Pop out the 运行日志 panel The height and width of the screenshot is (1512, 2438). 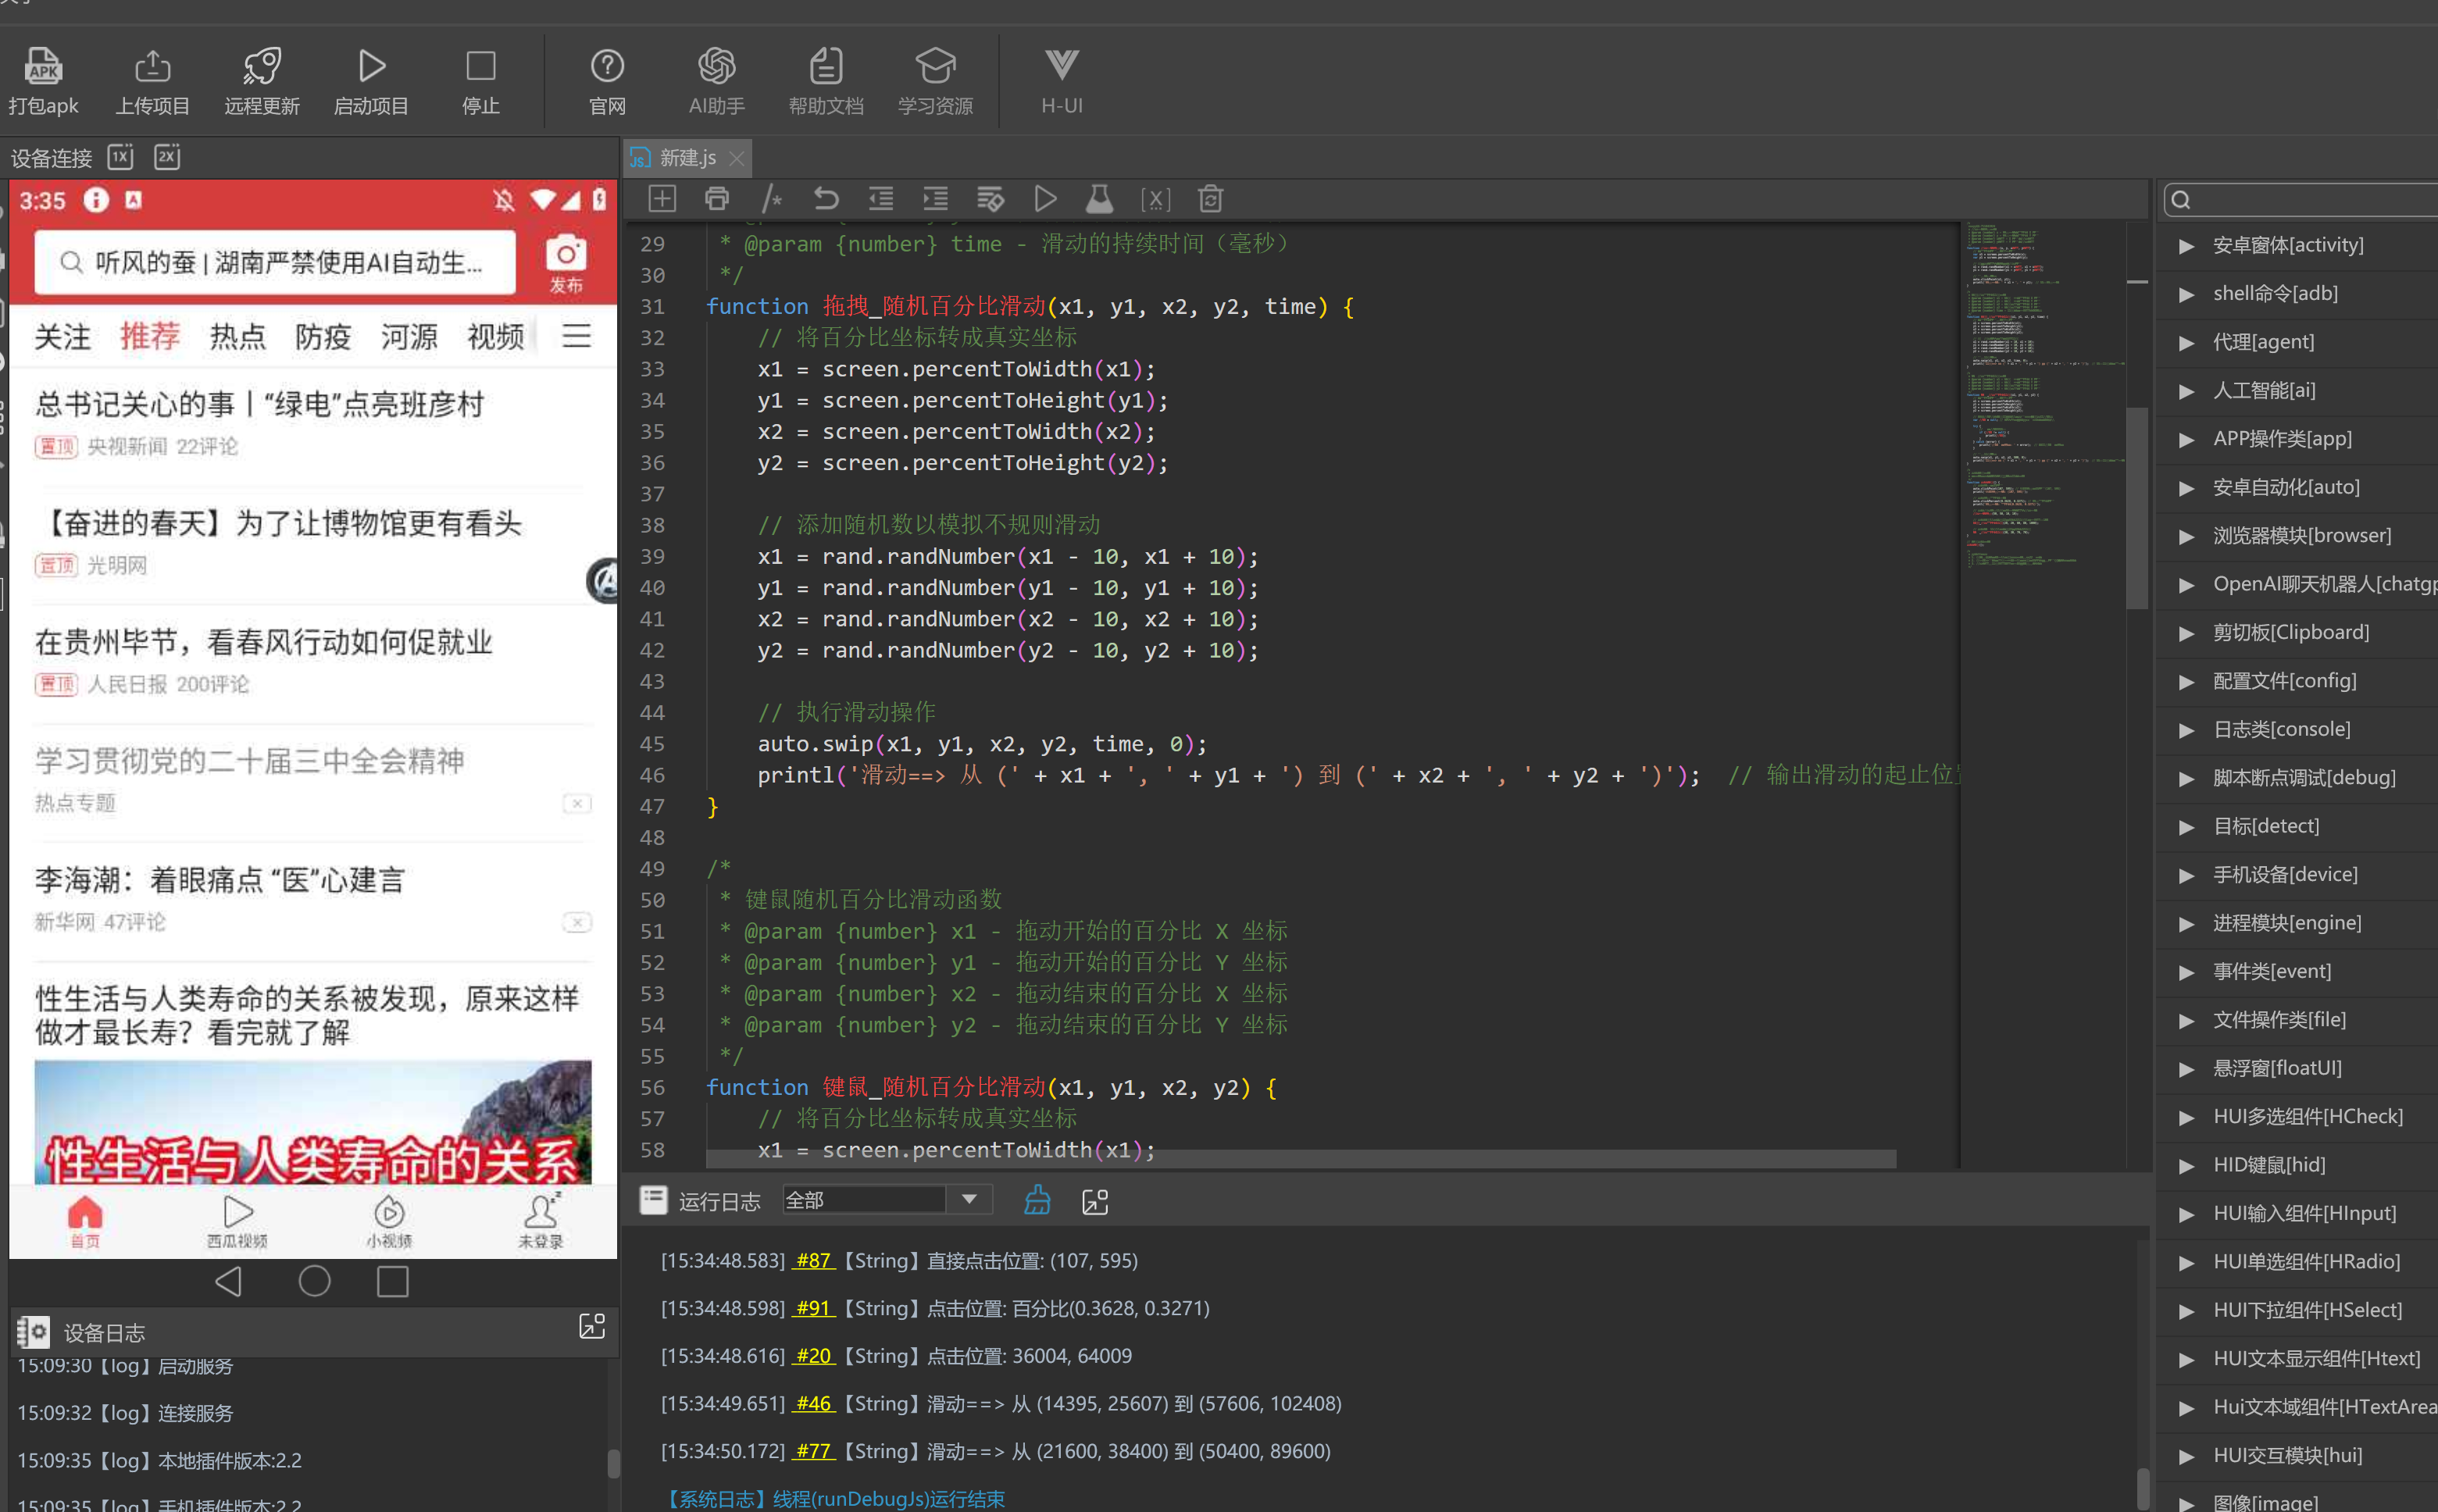[1095, 1201]
